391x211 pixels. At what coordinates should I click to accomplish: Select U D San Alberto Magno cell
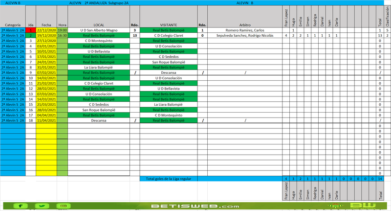[x=99, y=30]
